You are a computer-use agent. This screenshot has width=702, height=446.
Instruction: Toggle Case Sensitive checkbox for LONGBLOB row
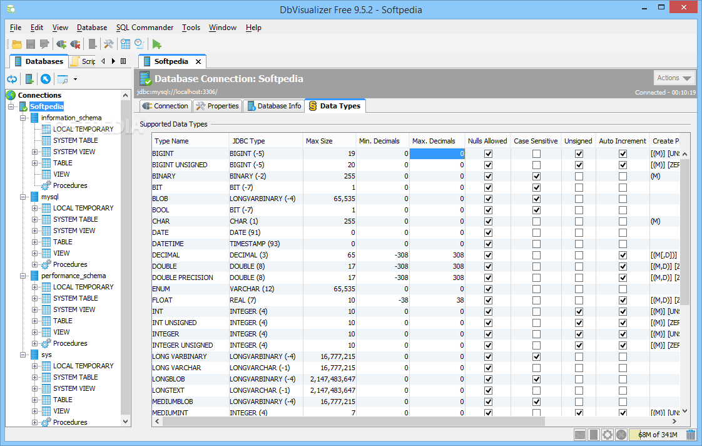click(x=536, y=379)
